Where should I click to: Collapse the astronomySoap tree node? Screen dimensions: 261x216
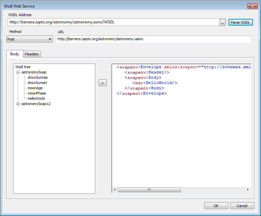[18, 72]
